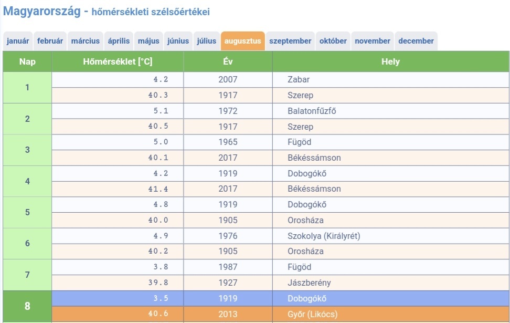Switch to the január tab
This screenshot has height=323, width=510.
point(17,40)
